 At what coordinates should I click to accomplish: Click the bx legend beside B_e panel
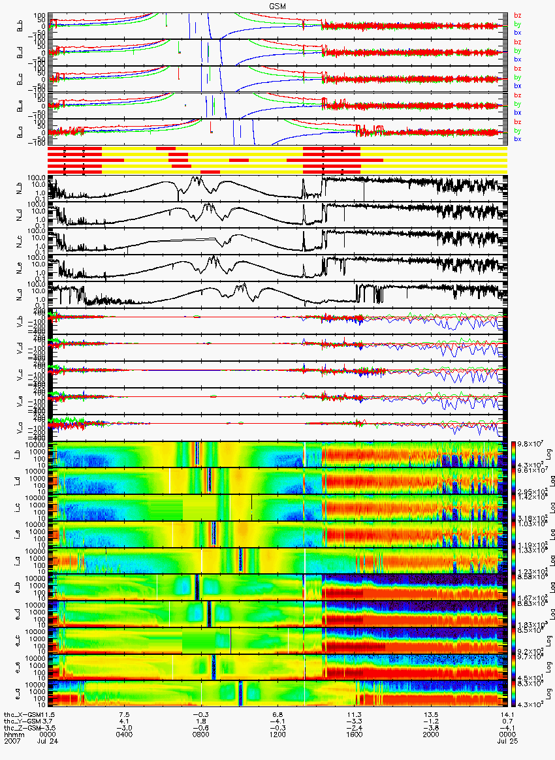pyautogui.click(x=518, y=112)
